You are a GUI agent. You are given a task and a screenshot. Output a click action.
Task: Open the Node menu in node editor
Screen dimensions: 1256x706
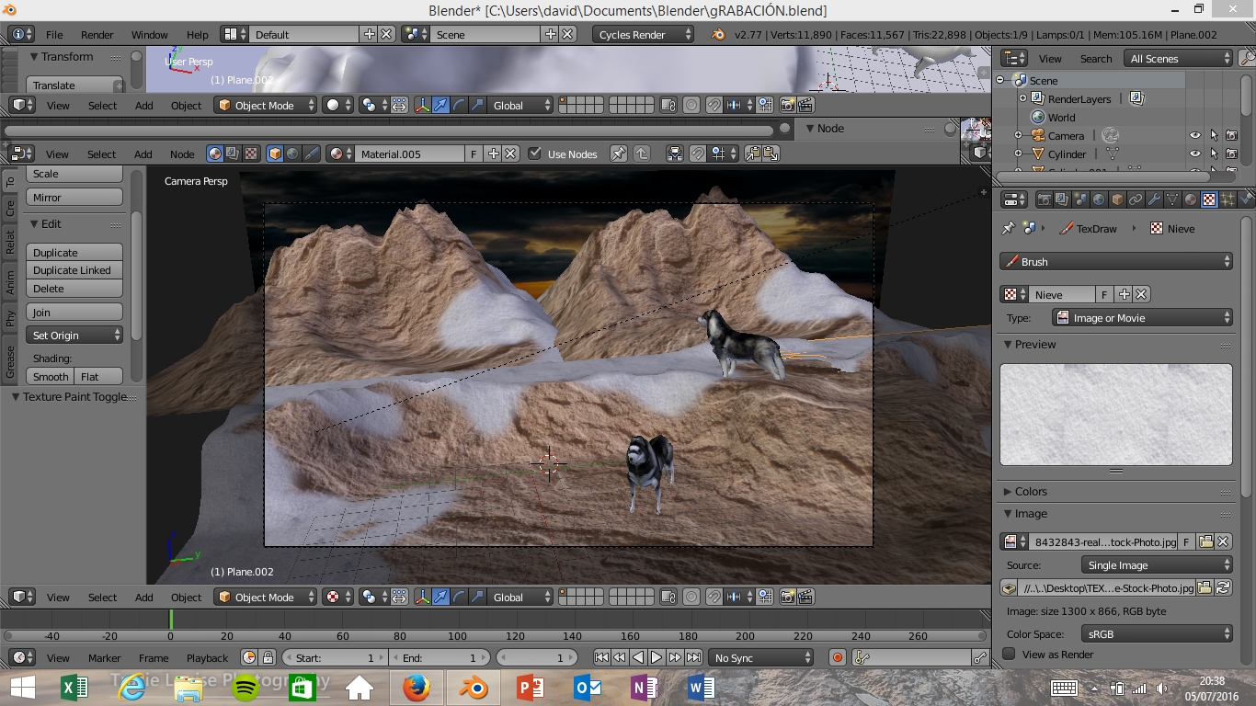tap(181, 154)
